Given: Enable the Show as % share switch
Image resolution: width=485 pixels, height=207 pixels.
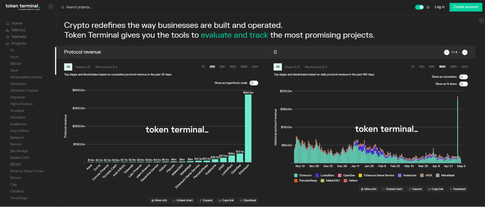Looking at the screenshot, I should (463, 84).
